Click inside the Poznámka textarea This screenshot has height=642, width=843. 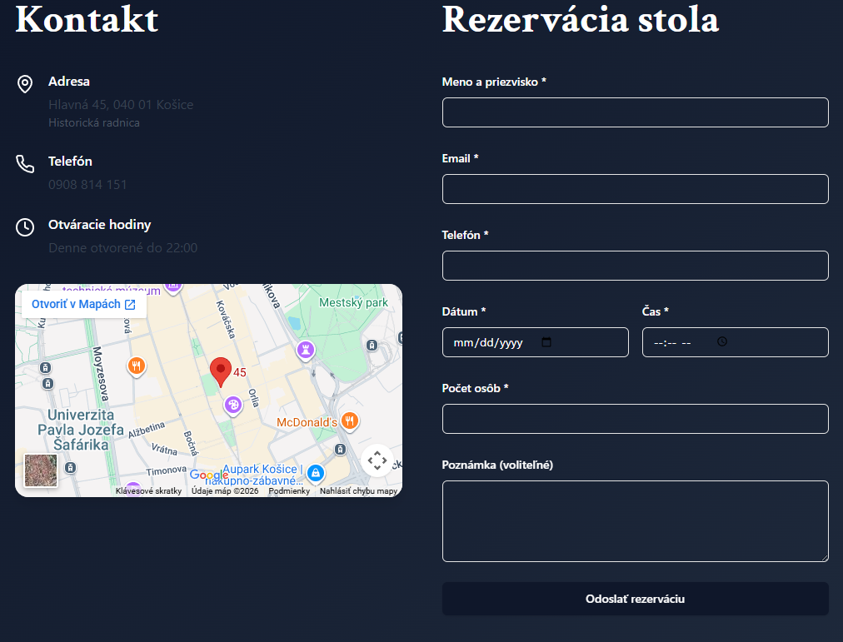pyautogui.click(x=635, y=520)
